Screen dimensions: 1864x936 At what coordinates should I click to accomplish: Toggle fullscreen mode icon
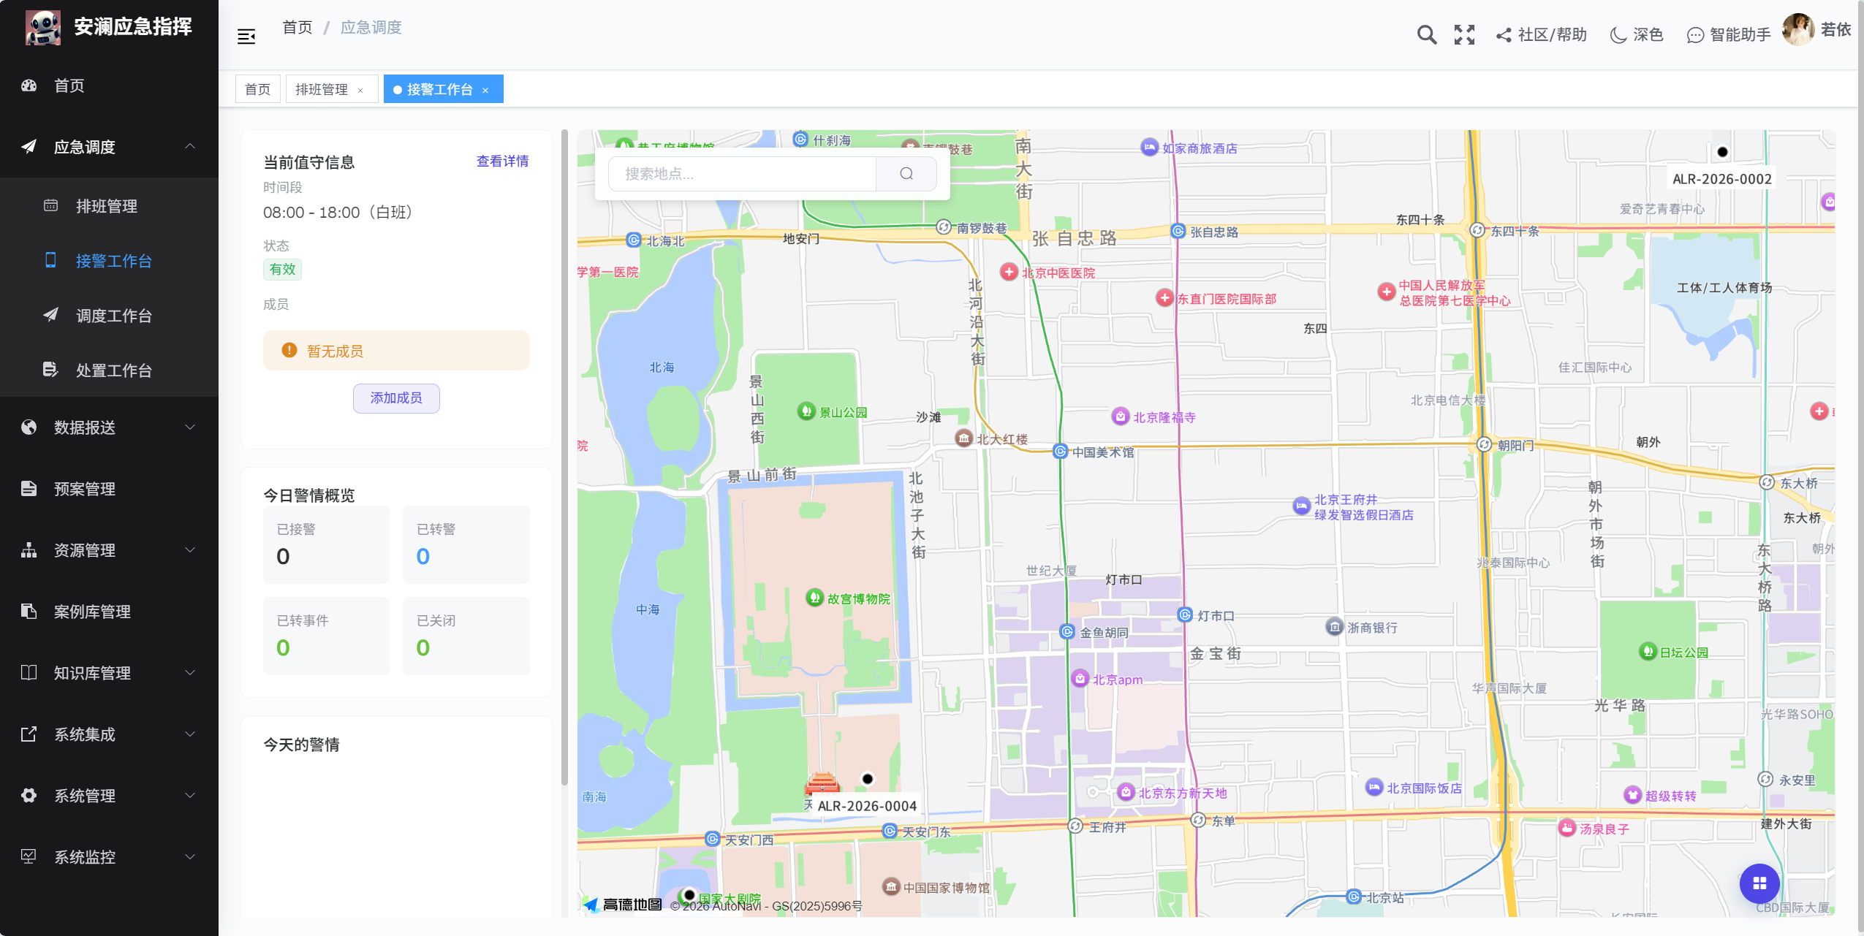coord(1464,34)
